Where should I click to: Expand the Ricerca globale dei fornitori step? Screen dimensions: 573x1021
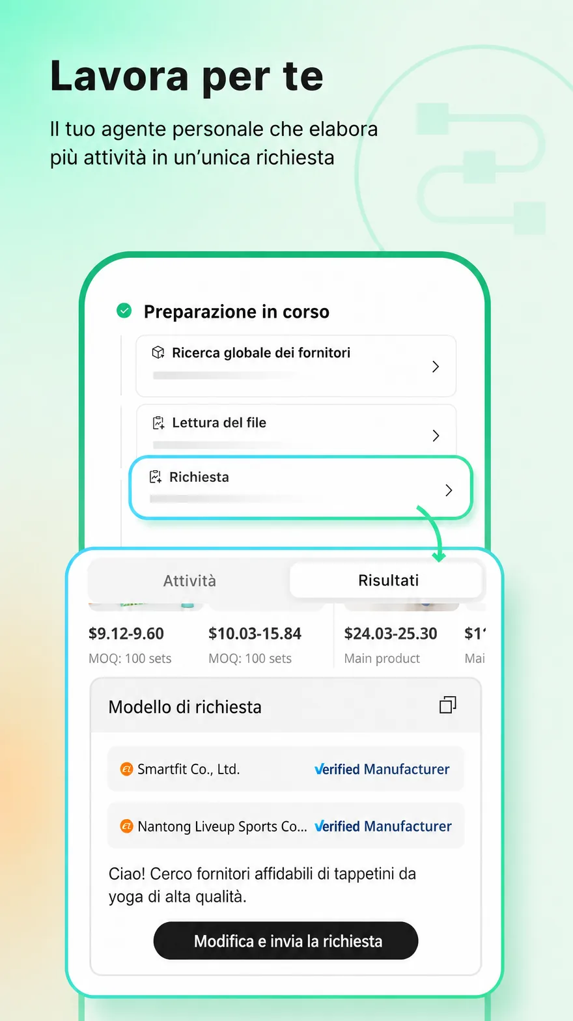[x=436, y=367]
